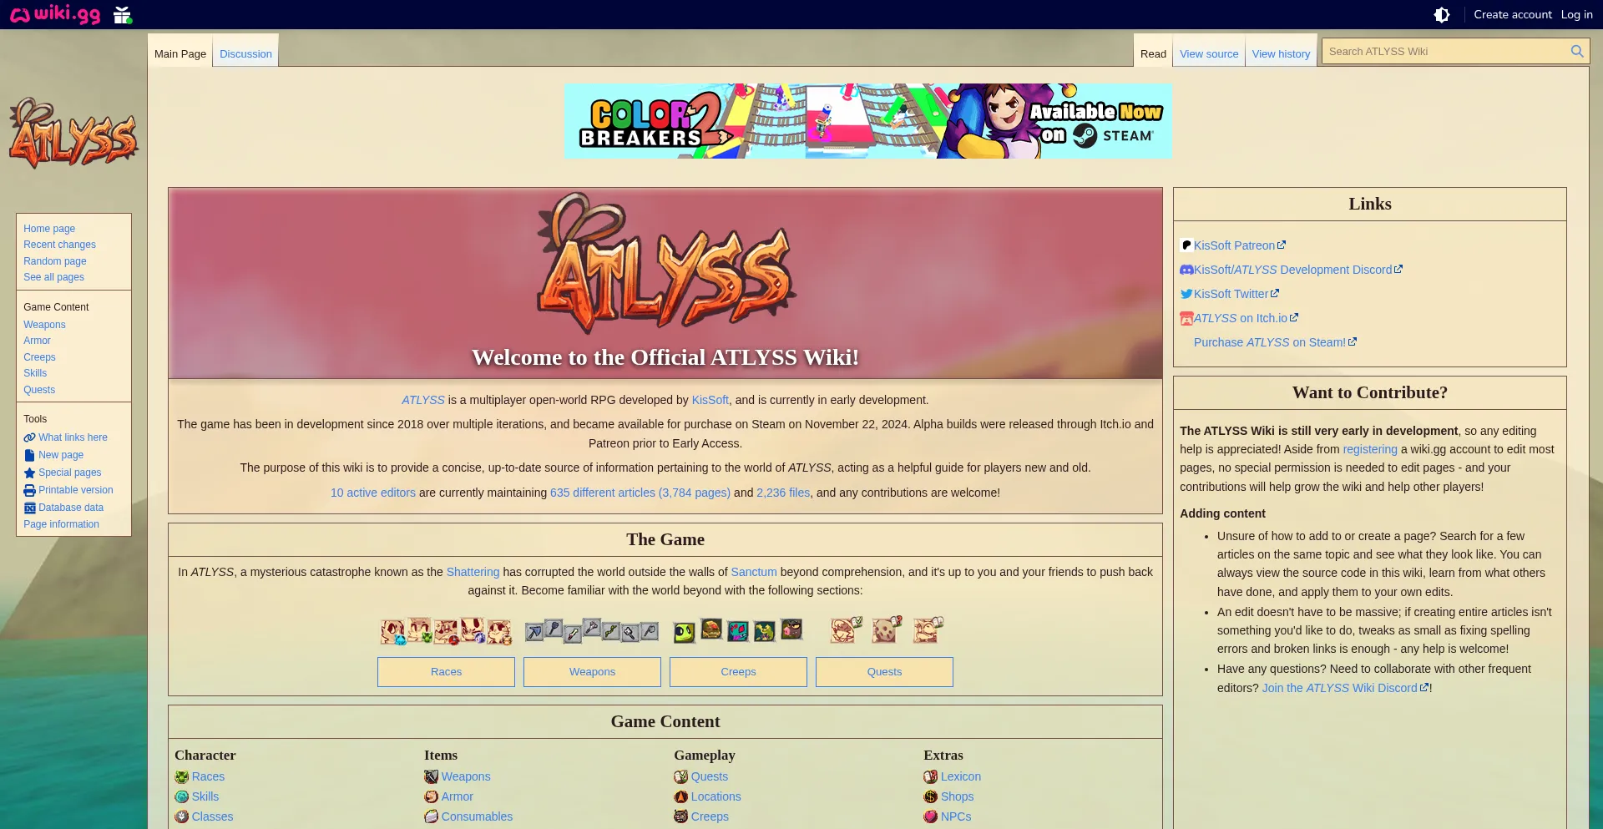Switch to the Discussion tab
This screenshot has height=829, width=1603.
tap(245, 54)
